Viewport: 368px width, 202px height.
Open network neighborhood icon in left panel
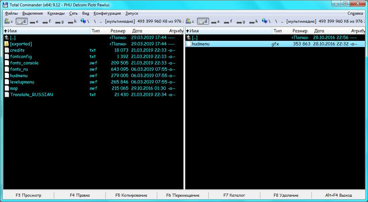(x=83, y=21)
